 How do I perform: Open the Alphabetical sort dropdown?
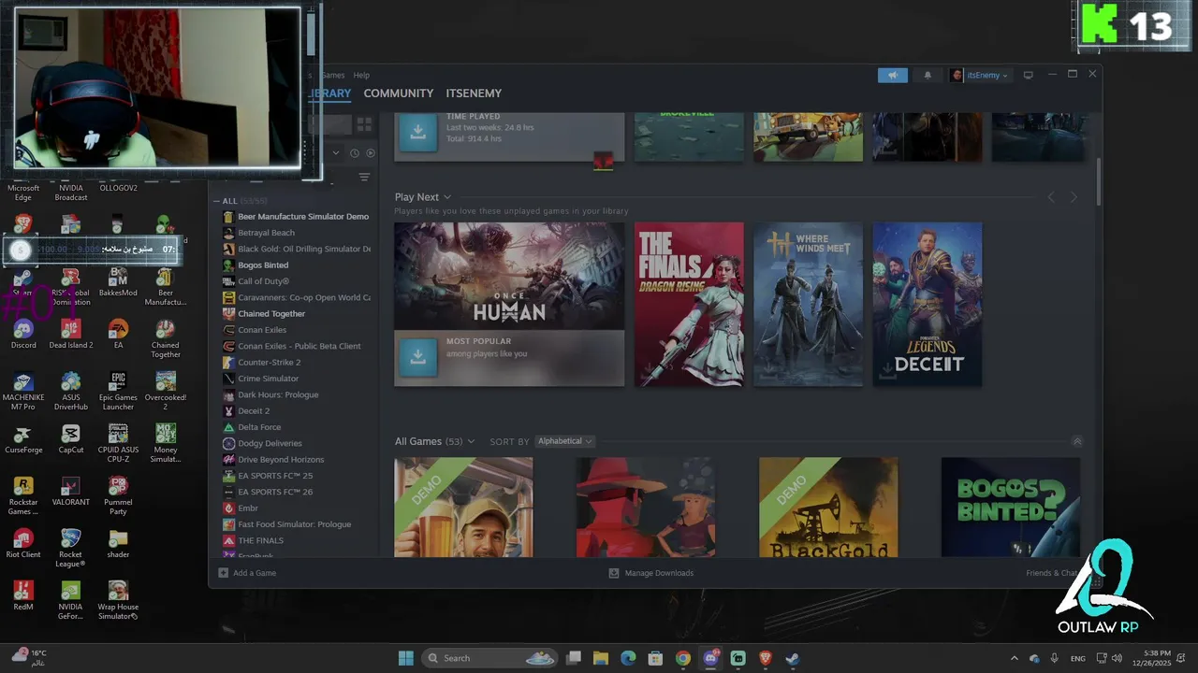565,441
